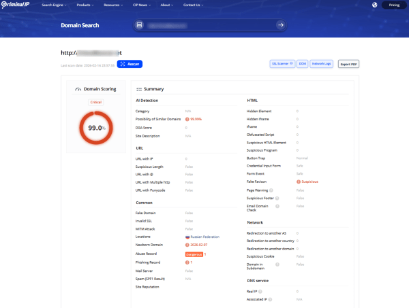Click the Suspicious Fake Favicon value
409x308 pixels.
(x=309, y=182)
